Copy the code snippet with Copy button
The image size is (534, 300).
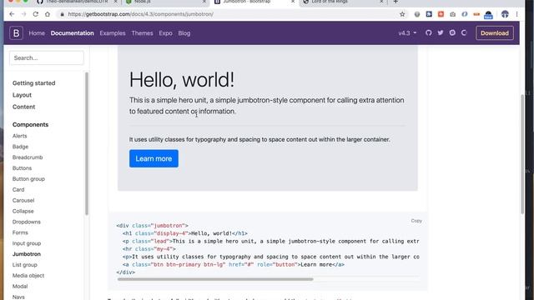point(416,221)
